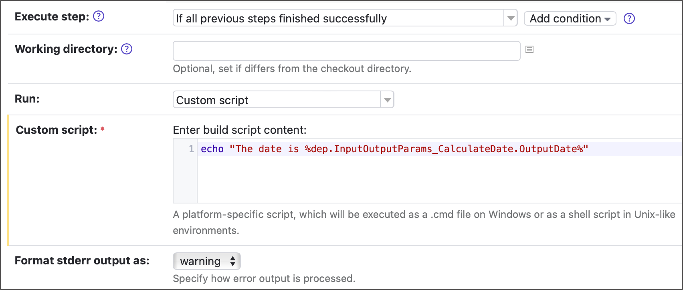683x290 pixels.
Task: Click the 'Execute step:' label
Action: click(52, 17)
